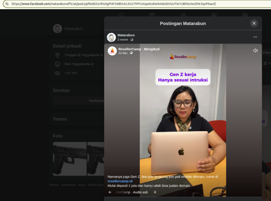Open the second gun photo thumbnail

[x=95, y=159]
